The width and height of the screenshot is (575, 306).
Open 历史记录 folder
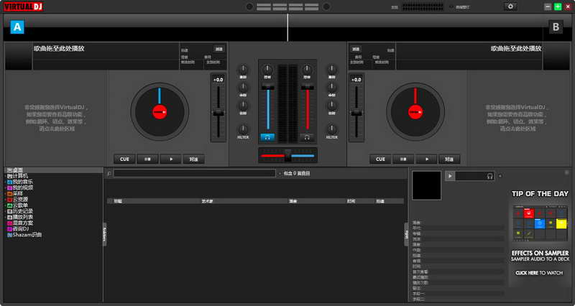pyautogui.click(x=20, y=211)
